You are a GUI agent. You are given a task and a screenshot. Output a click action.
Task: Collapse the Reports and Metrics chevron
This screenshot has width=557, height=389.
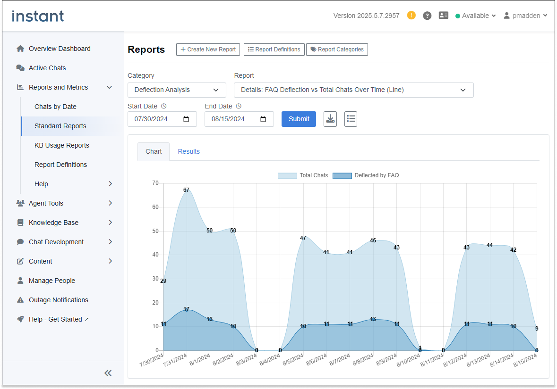tap(110, 87)
